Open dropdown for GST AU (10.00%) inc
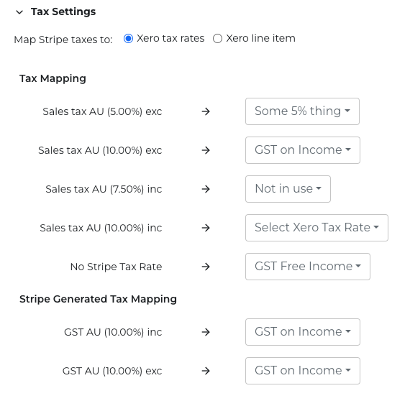Viewport: 410px width, 401px height. (303, 332)
